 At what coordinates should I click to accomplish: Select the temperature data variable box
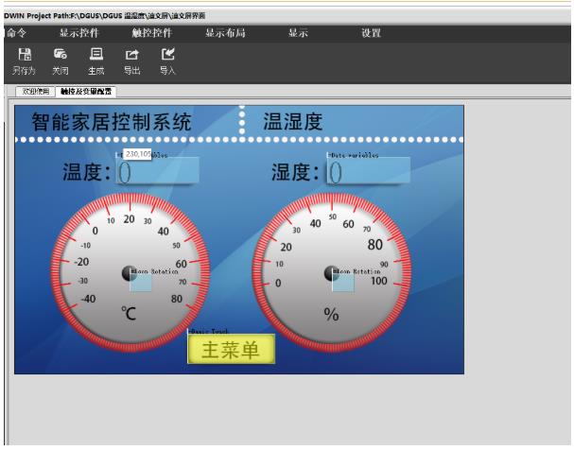tap(158, 170)
